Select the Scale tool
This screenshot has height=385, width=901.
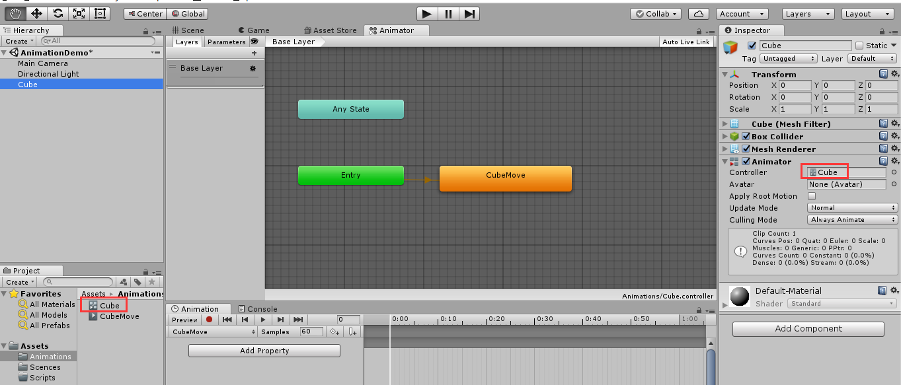79,13
